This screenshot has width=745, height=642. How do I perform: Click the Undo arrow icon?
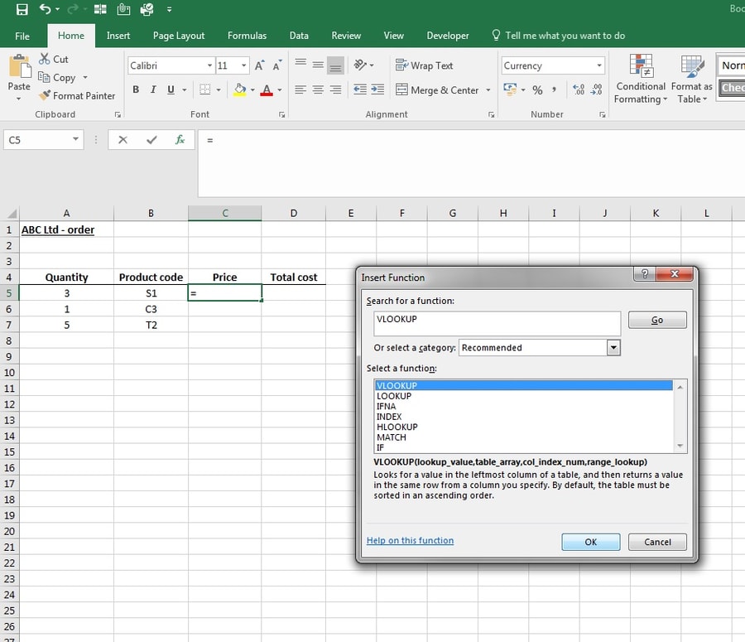click(46, 9)
